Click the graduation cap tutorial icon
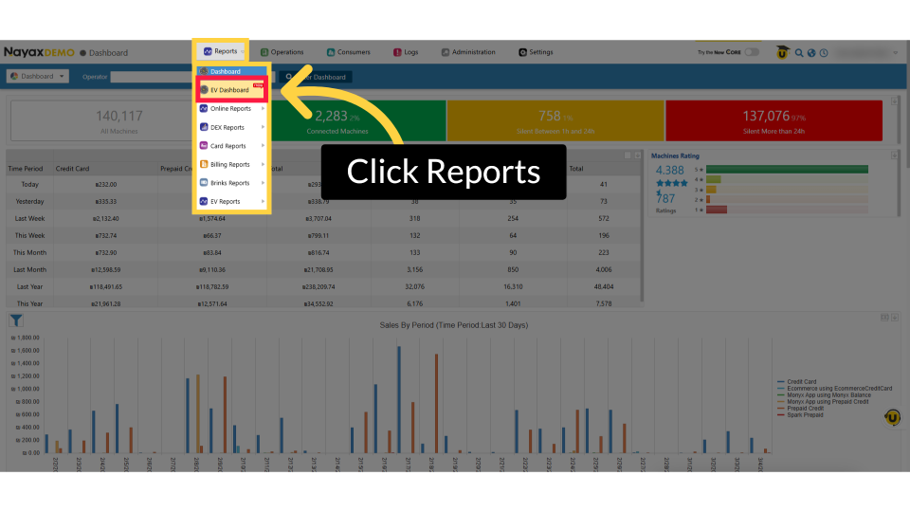The image size is (910, 512). coord(783,52)
